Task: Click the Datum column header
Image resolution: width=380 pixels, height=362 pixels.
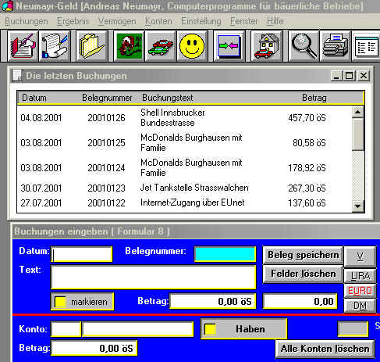Action: (x=34, y=98)
